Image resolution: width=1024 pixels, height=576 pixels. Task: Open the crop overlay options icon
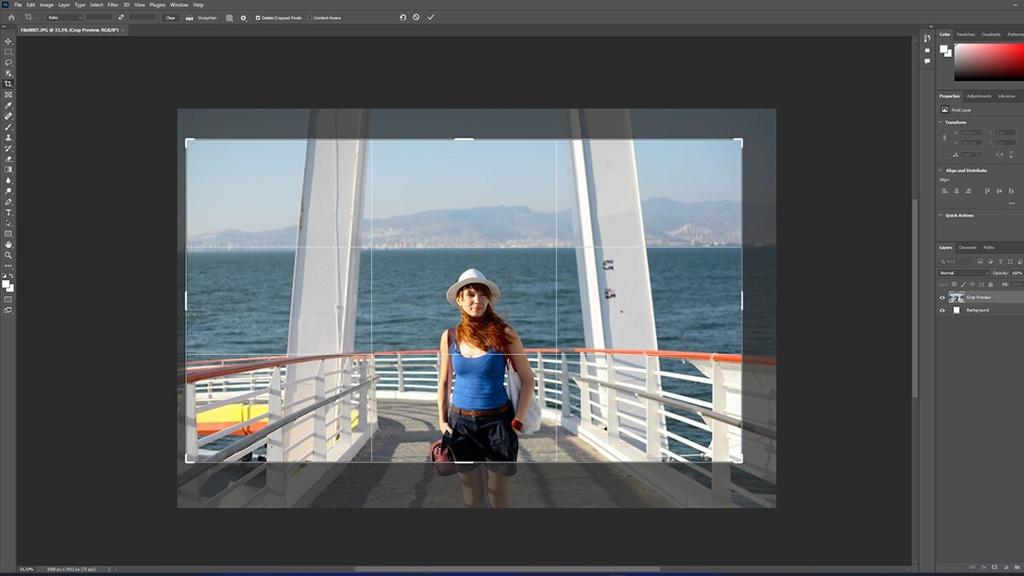[x=230, y=17]
